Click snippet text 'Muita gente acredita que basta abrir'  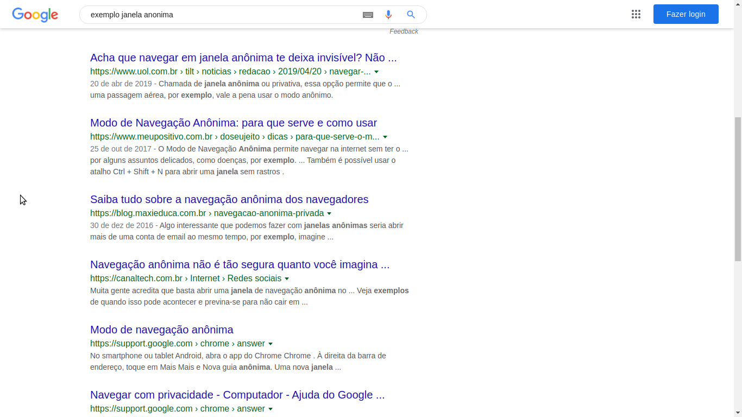[152, 290]
